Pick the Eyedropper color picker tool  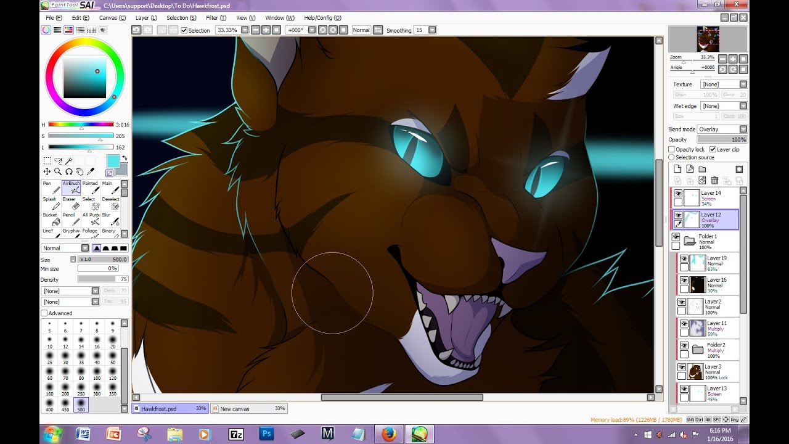click(x=91, y=171)
